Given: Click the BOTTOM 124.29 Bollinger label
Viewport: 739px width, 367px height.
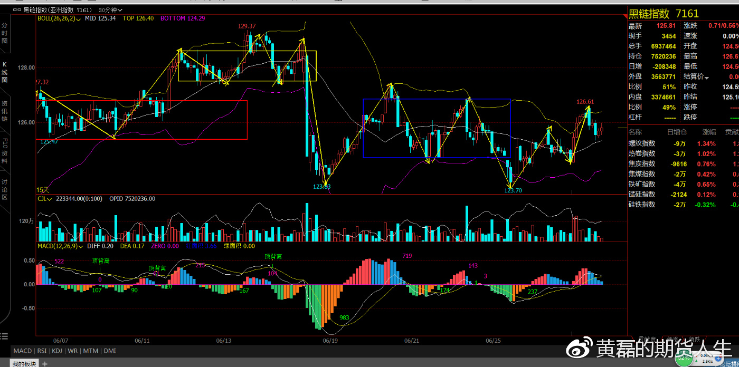Looking at the screenshot, I should (183, 18).
